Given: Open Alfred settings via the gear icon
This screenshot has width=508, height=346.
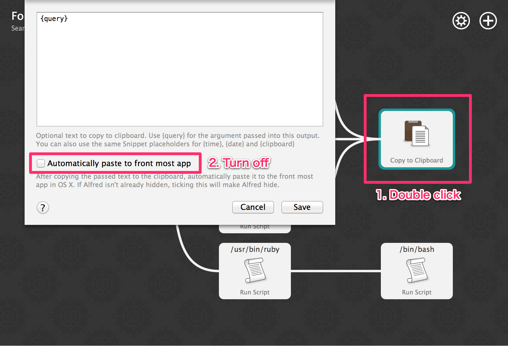Looking at the screenshot, I should pos(461,20).
